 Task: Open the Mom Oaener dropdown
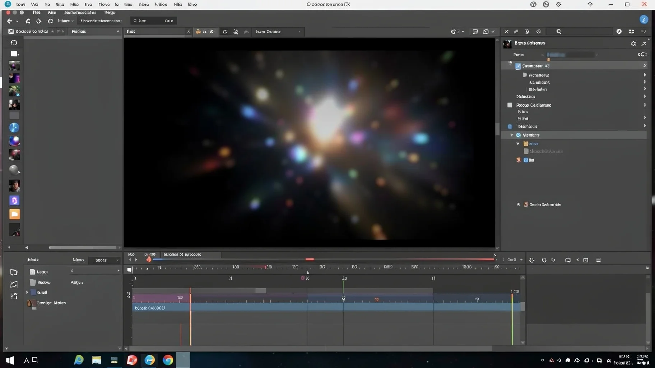[x=278, y=32]
